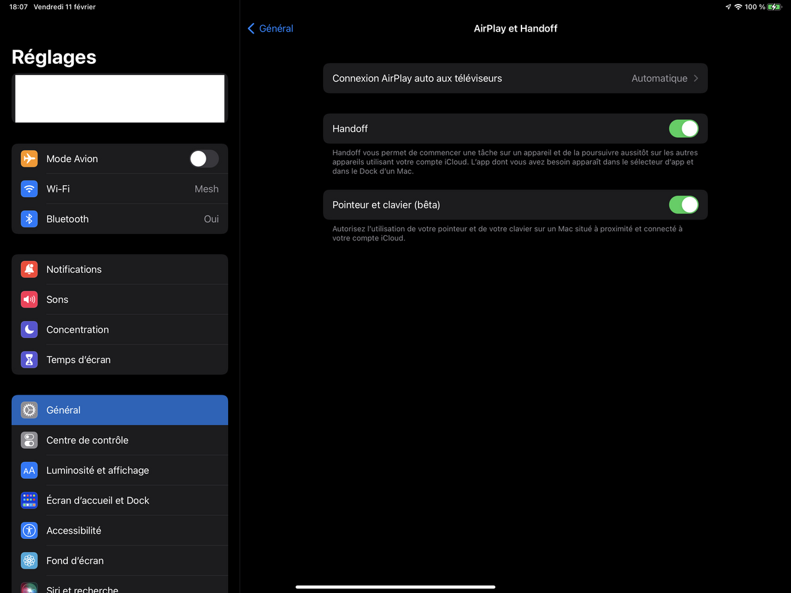Open Concentration settings

click(x=120, y=329)
